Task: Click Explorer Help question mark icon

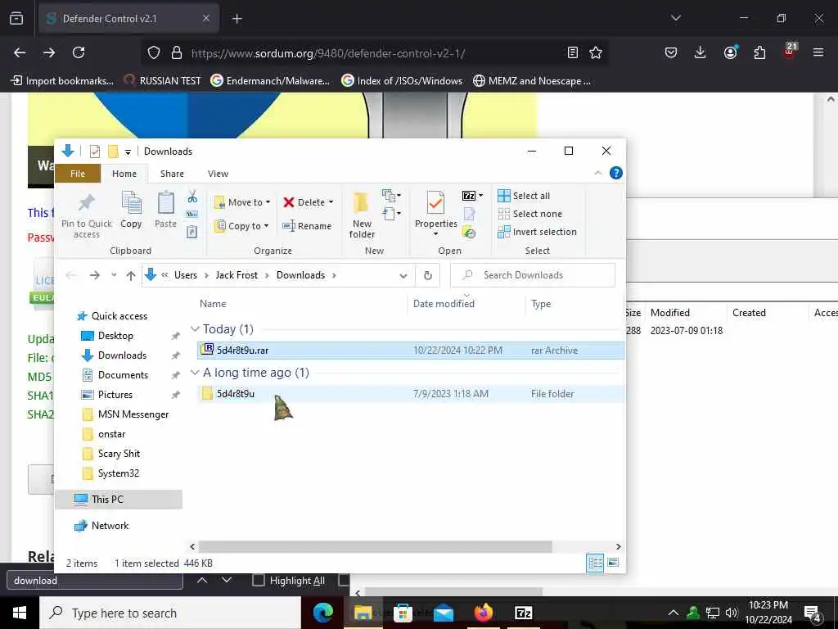Action: [615, 173]
